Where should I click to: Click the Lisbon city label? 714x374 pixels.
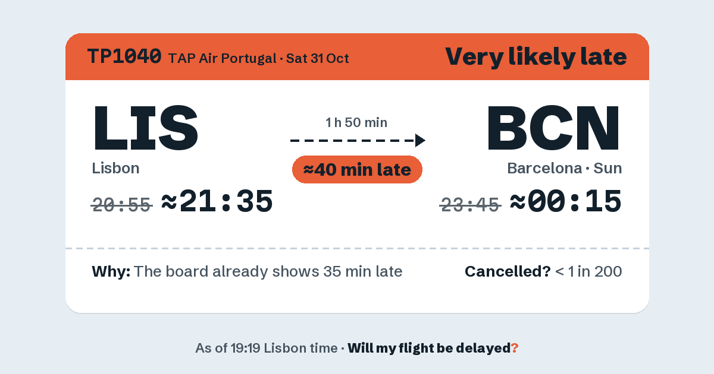pos(115,168)
